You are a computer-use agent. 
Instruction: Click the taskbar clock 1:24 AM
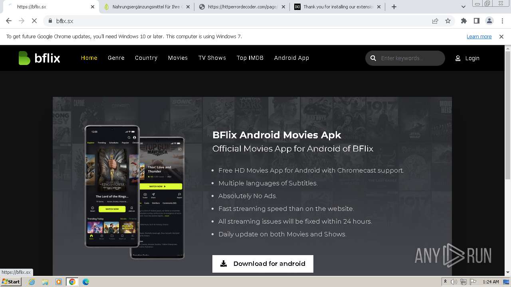pyautogui.click(x=491, y=282)
